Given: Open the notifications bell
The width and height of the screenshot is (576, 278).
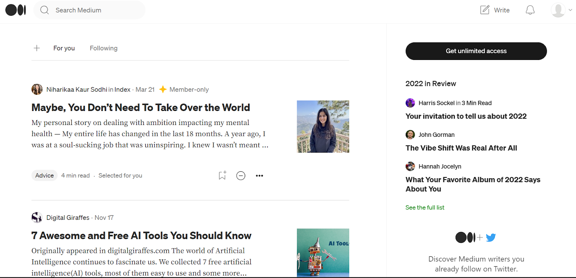Looking at the screenshot, I should (530, 10).
